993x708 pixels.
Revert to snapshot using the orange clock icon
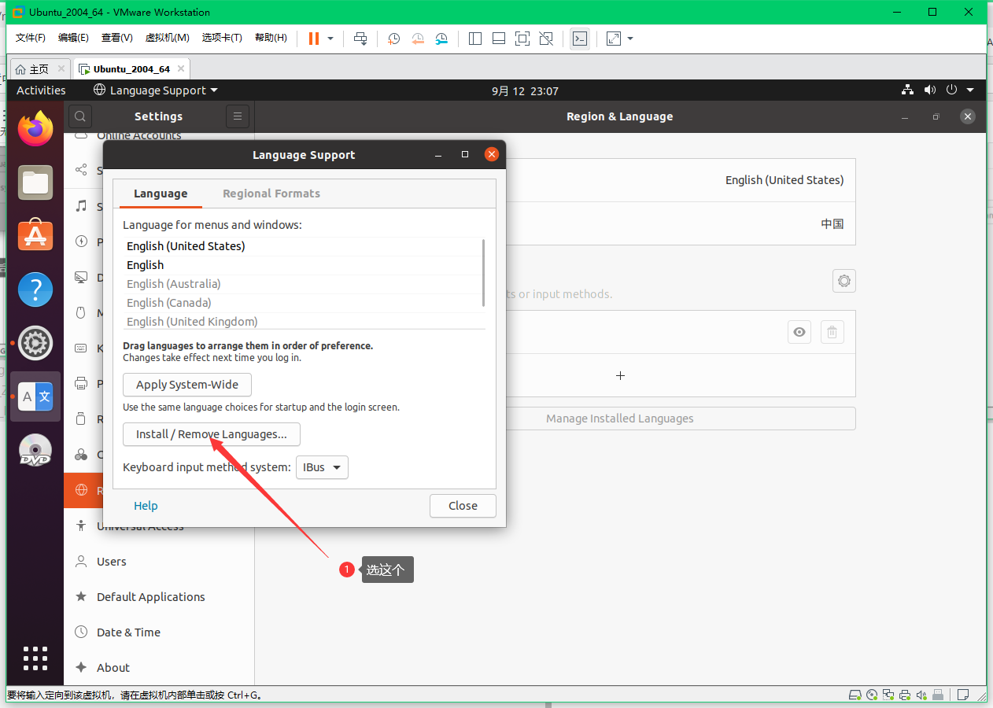418,39
